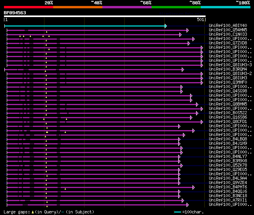Click the yellow query-gap marker in legend

(33, 212)
